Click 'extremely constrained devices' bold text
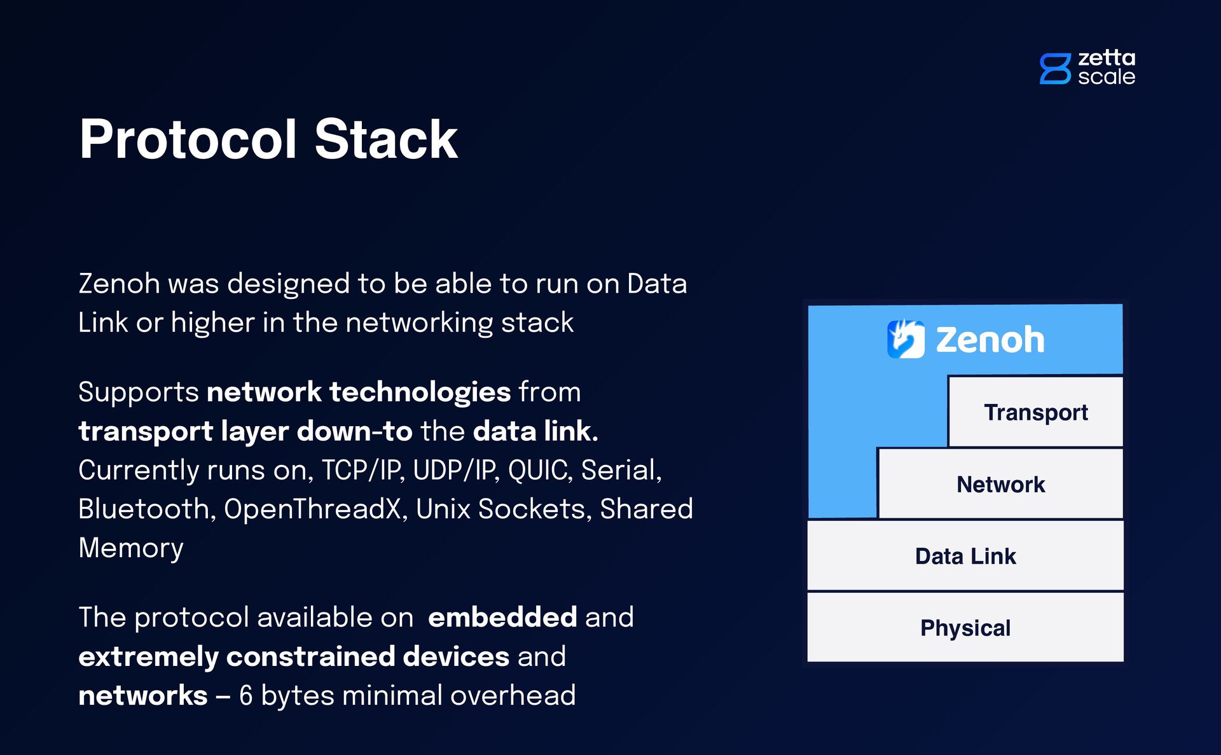Image resolution: width=1221 pixels, height=755 pixels. [x=294, y=657]
